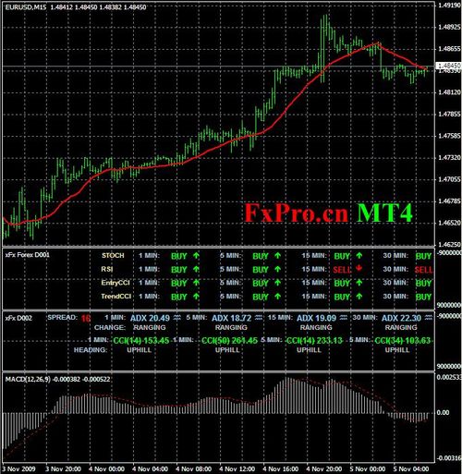Click the TrendCCI 5 MIN green up arrow

[x=278, y=297]
